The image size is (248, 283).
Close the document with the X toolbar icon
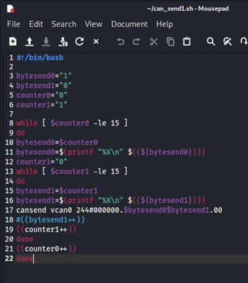click(96, 42)
